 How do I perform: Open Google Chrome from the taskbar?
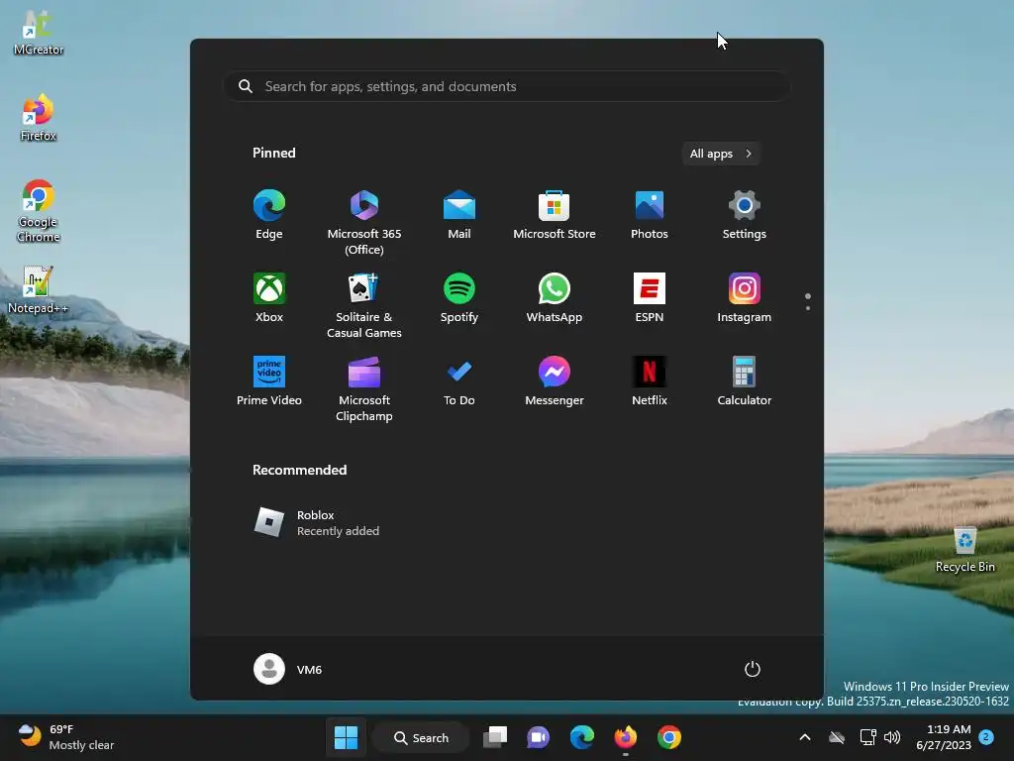tap(669, 737)
